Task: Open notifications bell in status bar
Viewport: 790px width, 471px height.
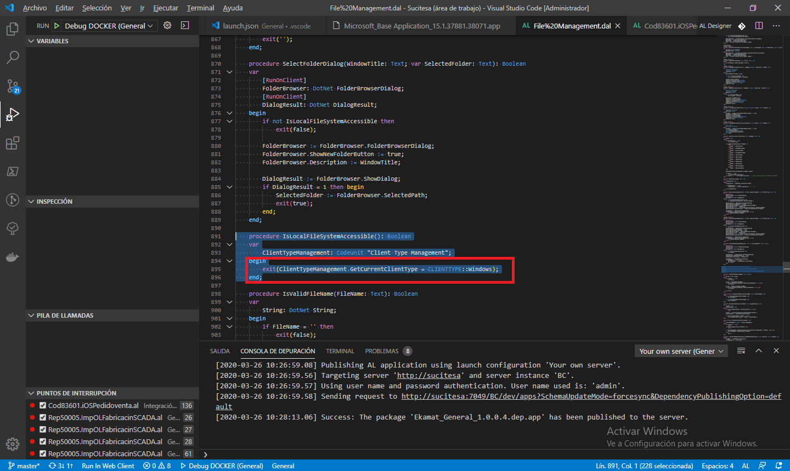Action: [x=778, y=466]
